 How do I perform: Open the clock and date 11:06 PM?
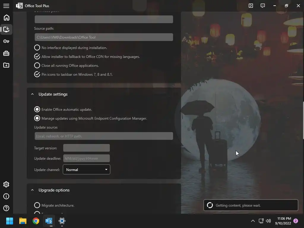283,221
